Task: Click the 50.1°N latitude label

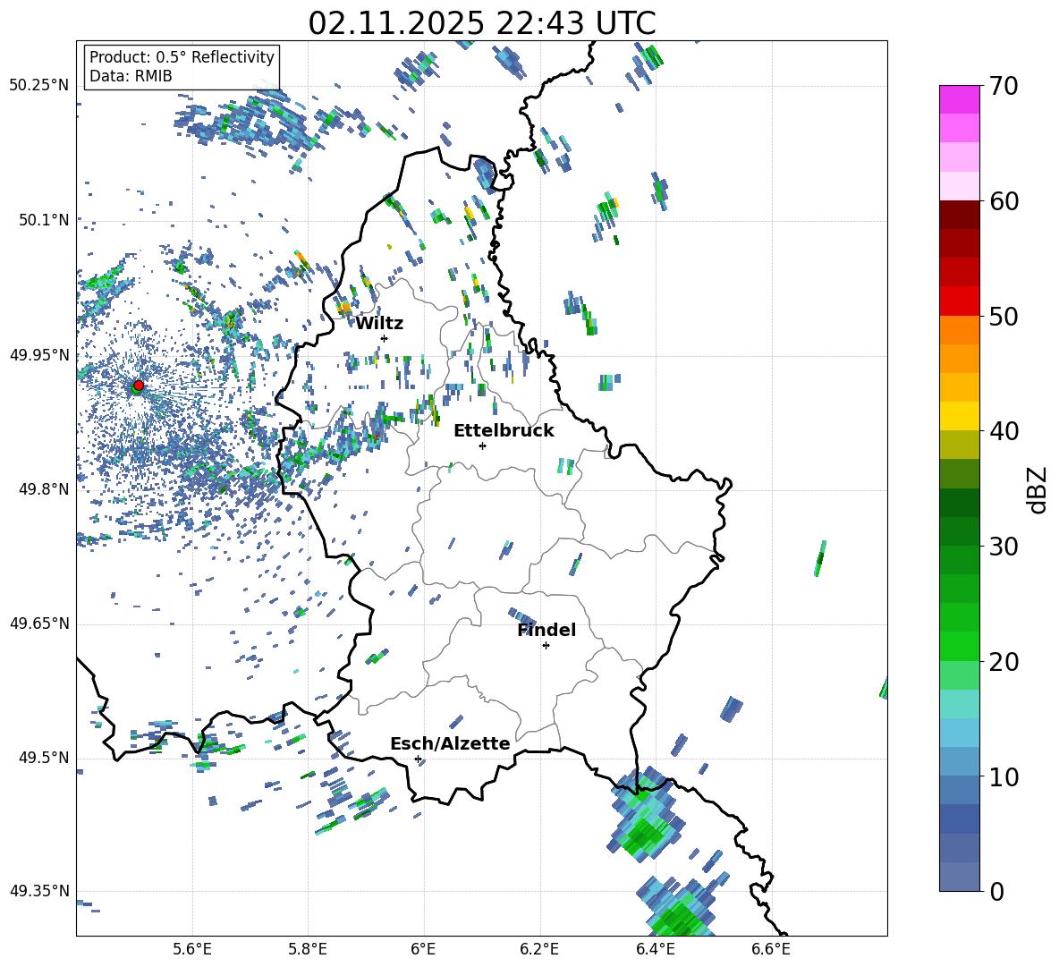Action: [x=43, y=220]
